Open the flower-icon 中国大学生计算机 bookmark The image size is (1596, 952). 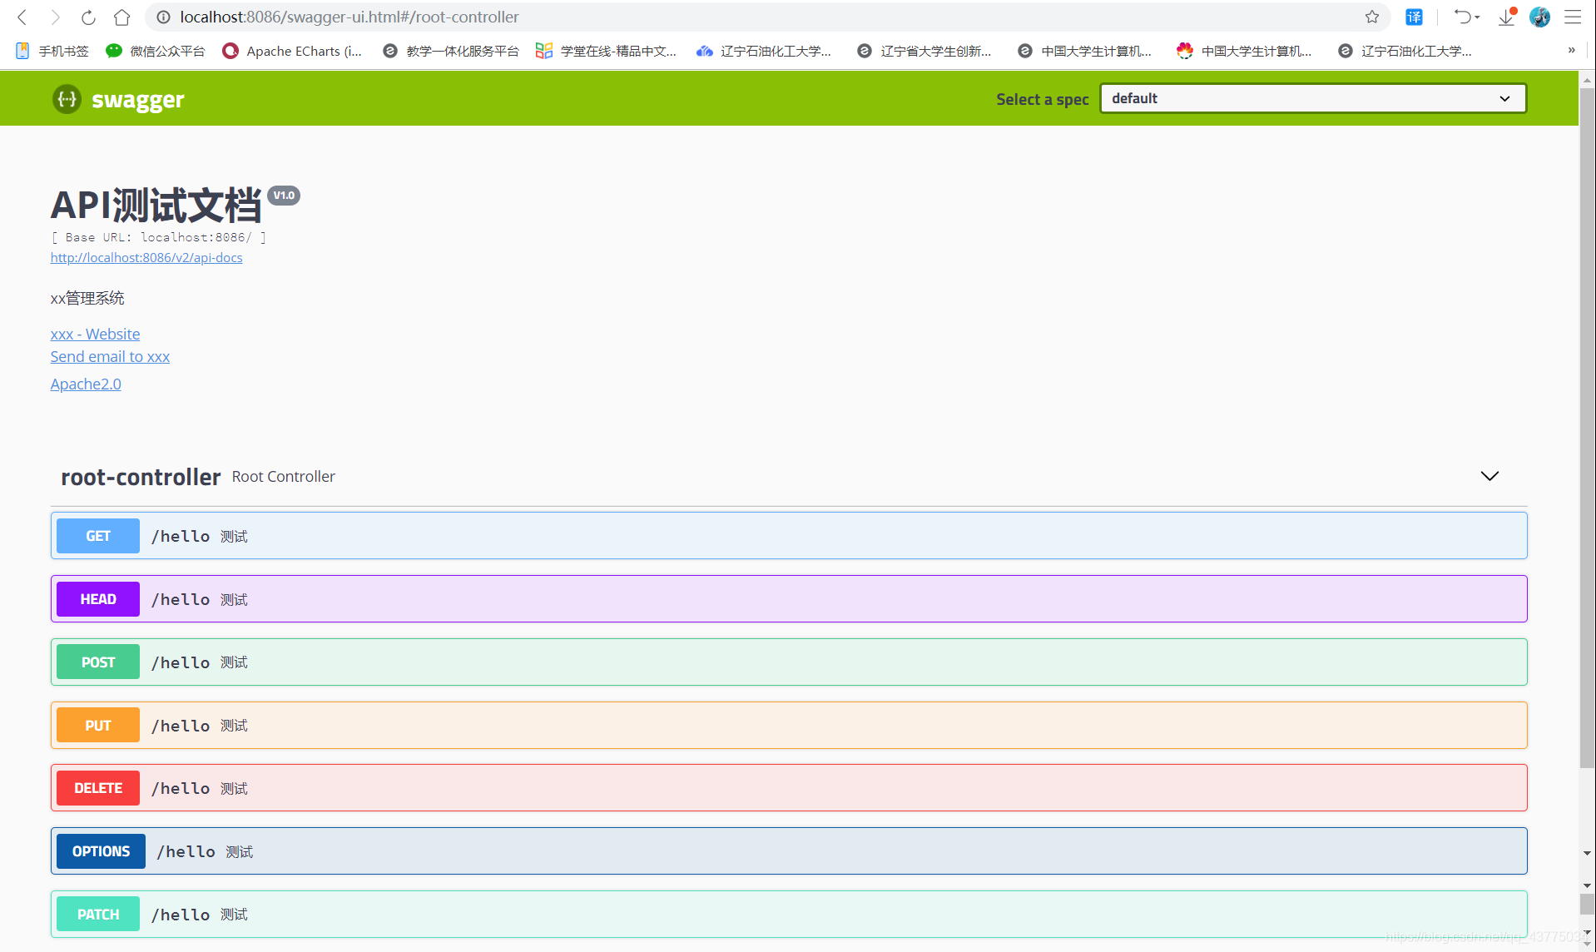tap(1245, 51)
